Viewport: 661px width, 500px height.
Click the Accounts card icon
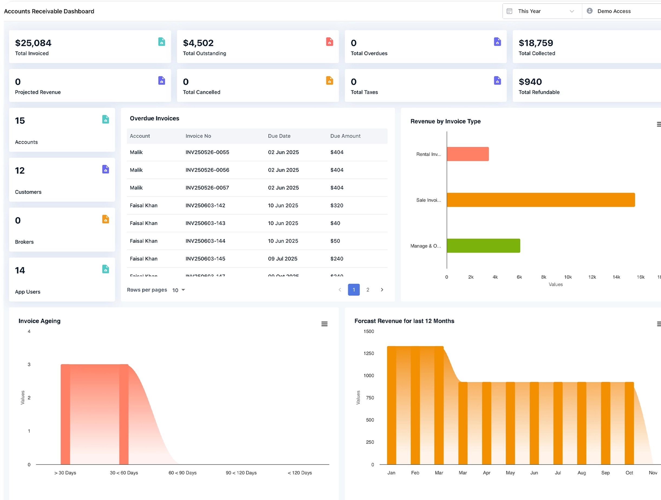point(106,119)
